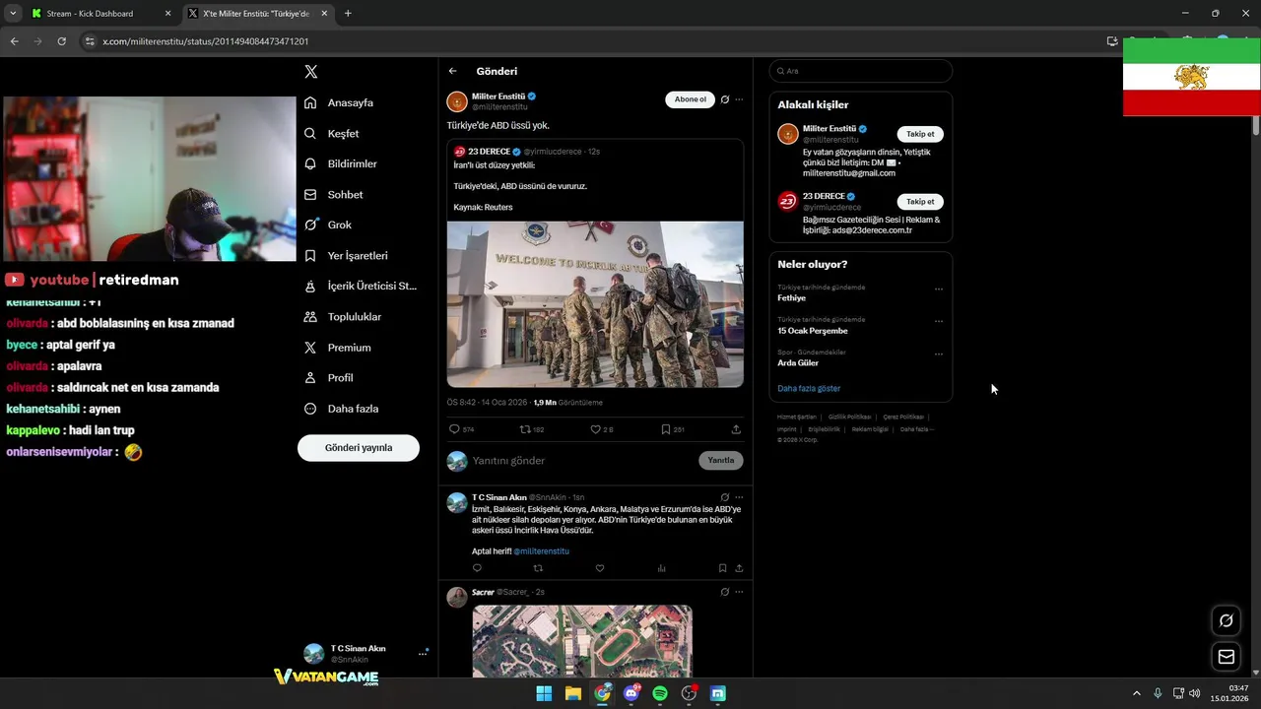Click Gönderi yayınla post button

(x=359, y=448)
